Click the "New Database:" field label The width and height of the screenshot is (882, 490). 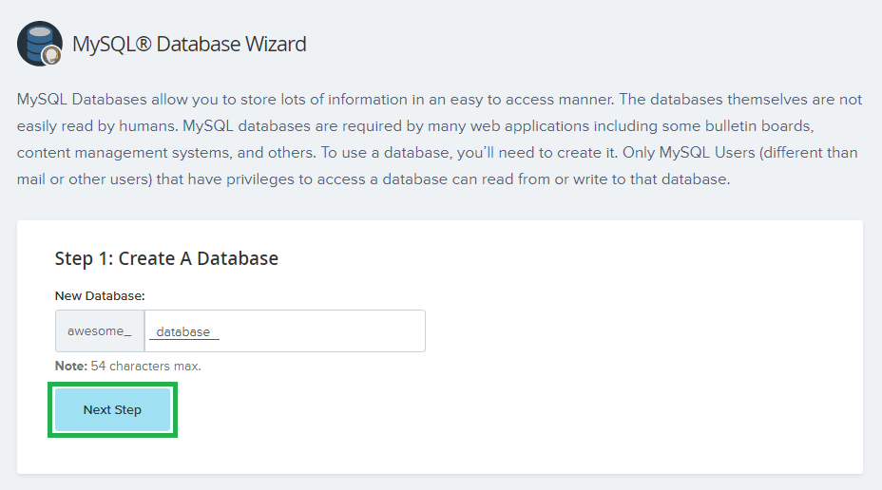click(x=99, y=295)
